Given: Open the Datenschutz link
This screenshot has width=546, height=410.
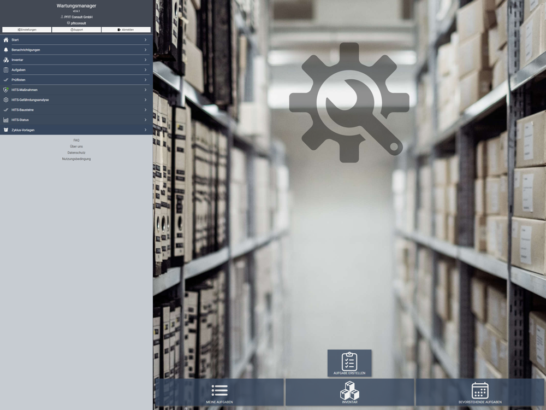Looking at the screenshot, I should 76,153.
